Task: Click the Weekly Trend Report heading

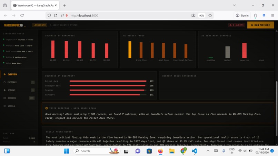Action: 59,132
